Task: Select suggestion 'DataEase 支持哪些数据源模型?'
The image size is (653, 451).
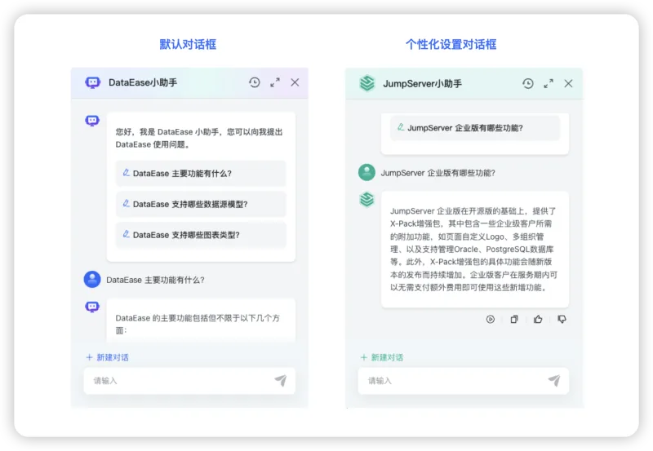Action: [x=201, y=204]
